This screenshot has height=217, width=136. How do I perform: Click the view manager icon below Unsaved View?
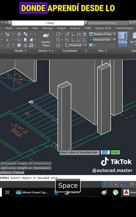click(91, 45)
